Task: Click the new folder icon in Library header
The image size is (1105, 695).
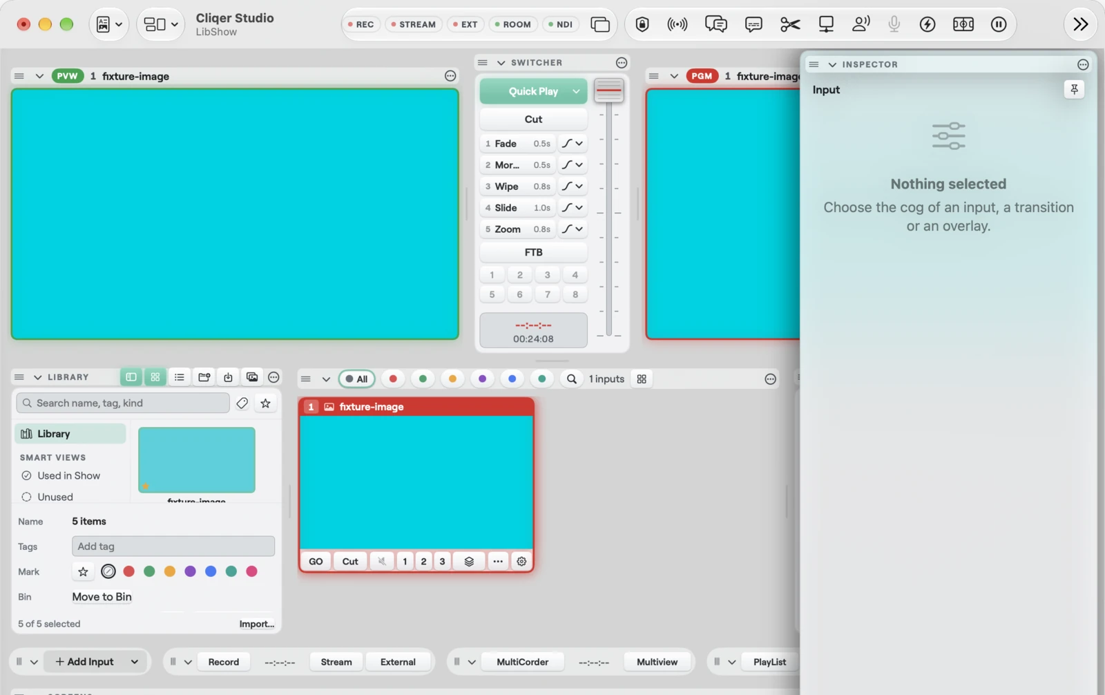Action: click(204, 377)
